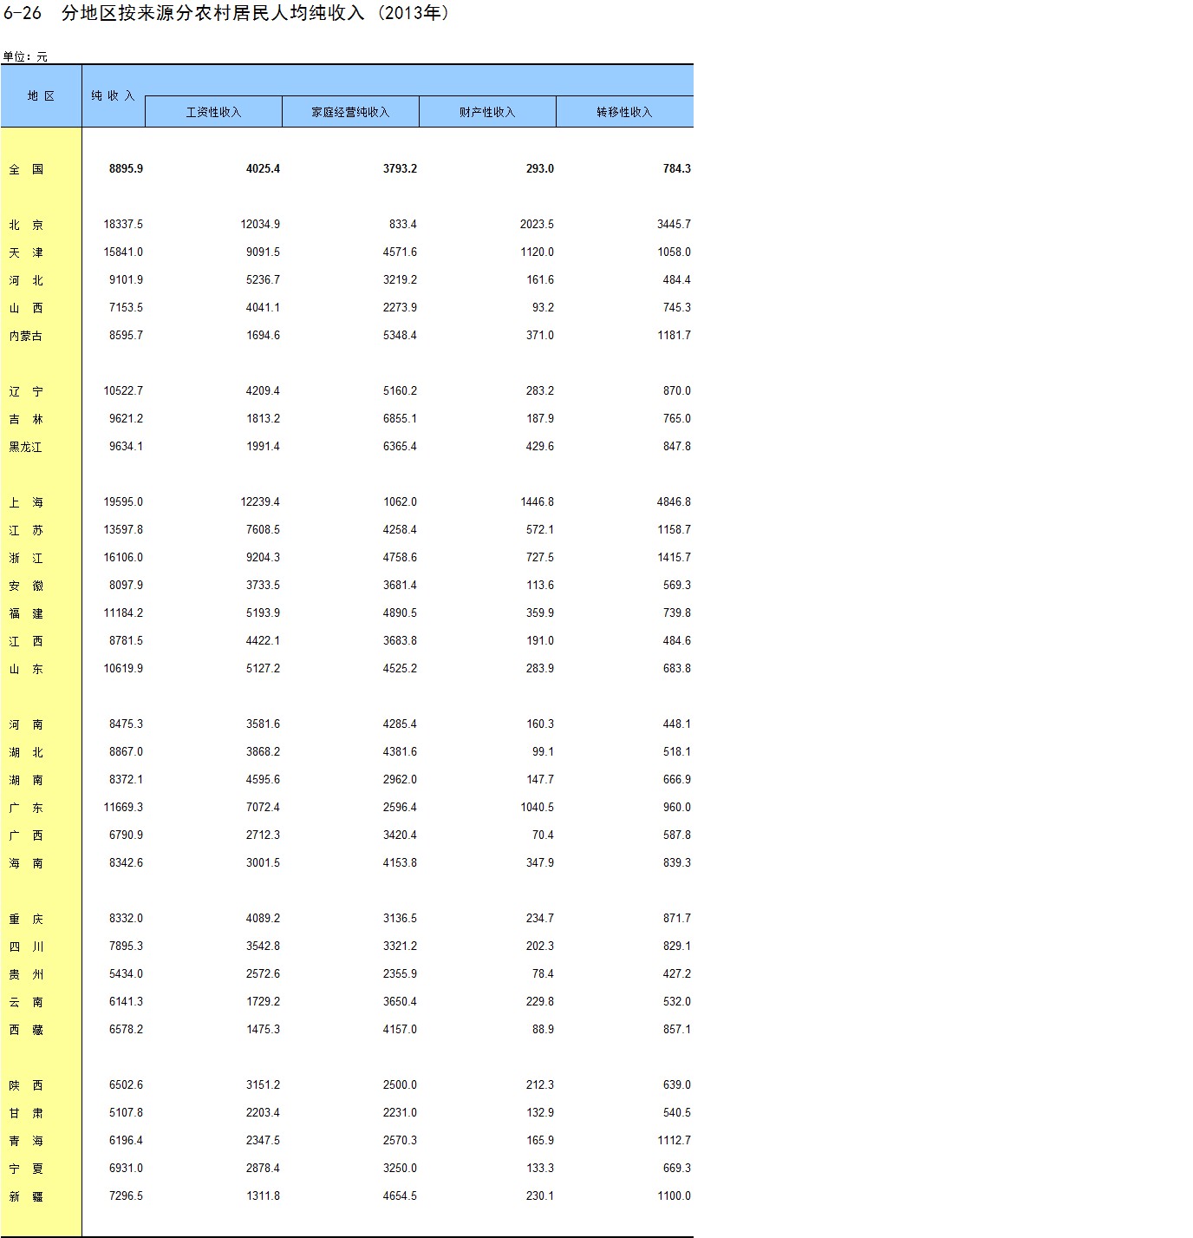
Task: Click the 山西 region cell
Action: [26, 308]
